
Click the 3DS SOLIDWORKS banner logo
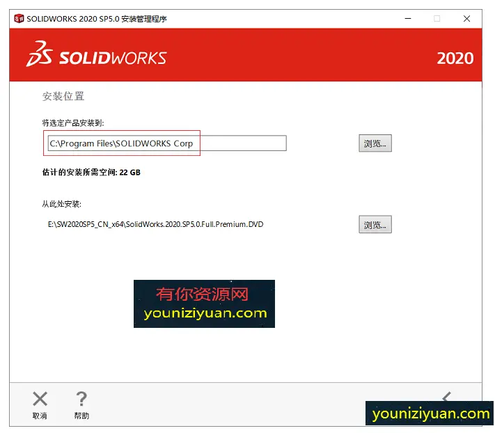[x=96, y=54]
